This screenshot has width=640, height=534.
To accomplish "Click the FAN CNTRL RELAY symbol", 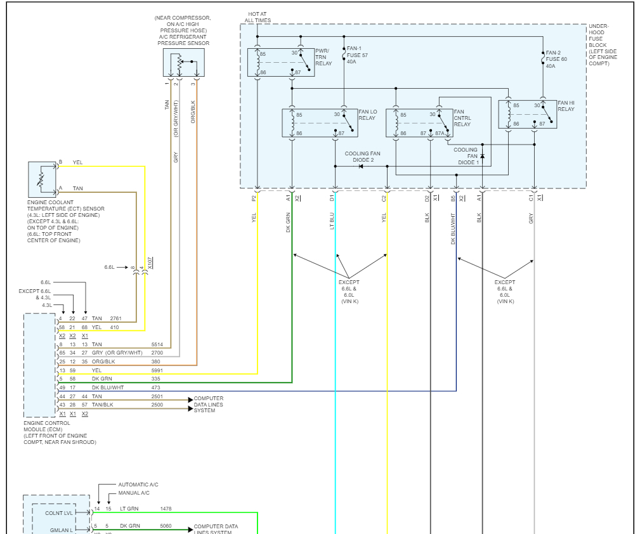I will pos(419,123).
